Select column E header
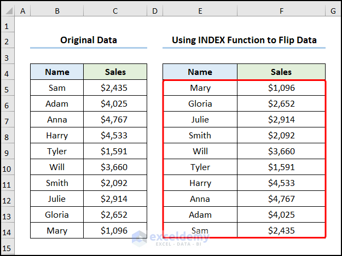 pyautogui.click(x=200, y=11)
